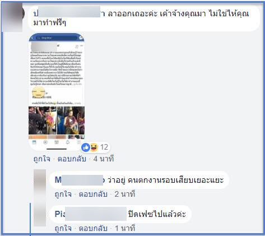The width and height of the screenshot is (265, 236).
Task: Open the reaction count showing 12
Action: click(104, 147)
